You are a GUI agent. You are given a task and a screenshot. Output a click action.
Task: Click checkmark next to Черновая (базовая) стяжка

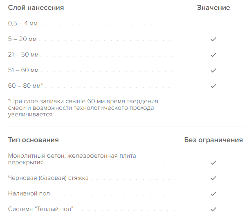213,178
